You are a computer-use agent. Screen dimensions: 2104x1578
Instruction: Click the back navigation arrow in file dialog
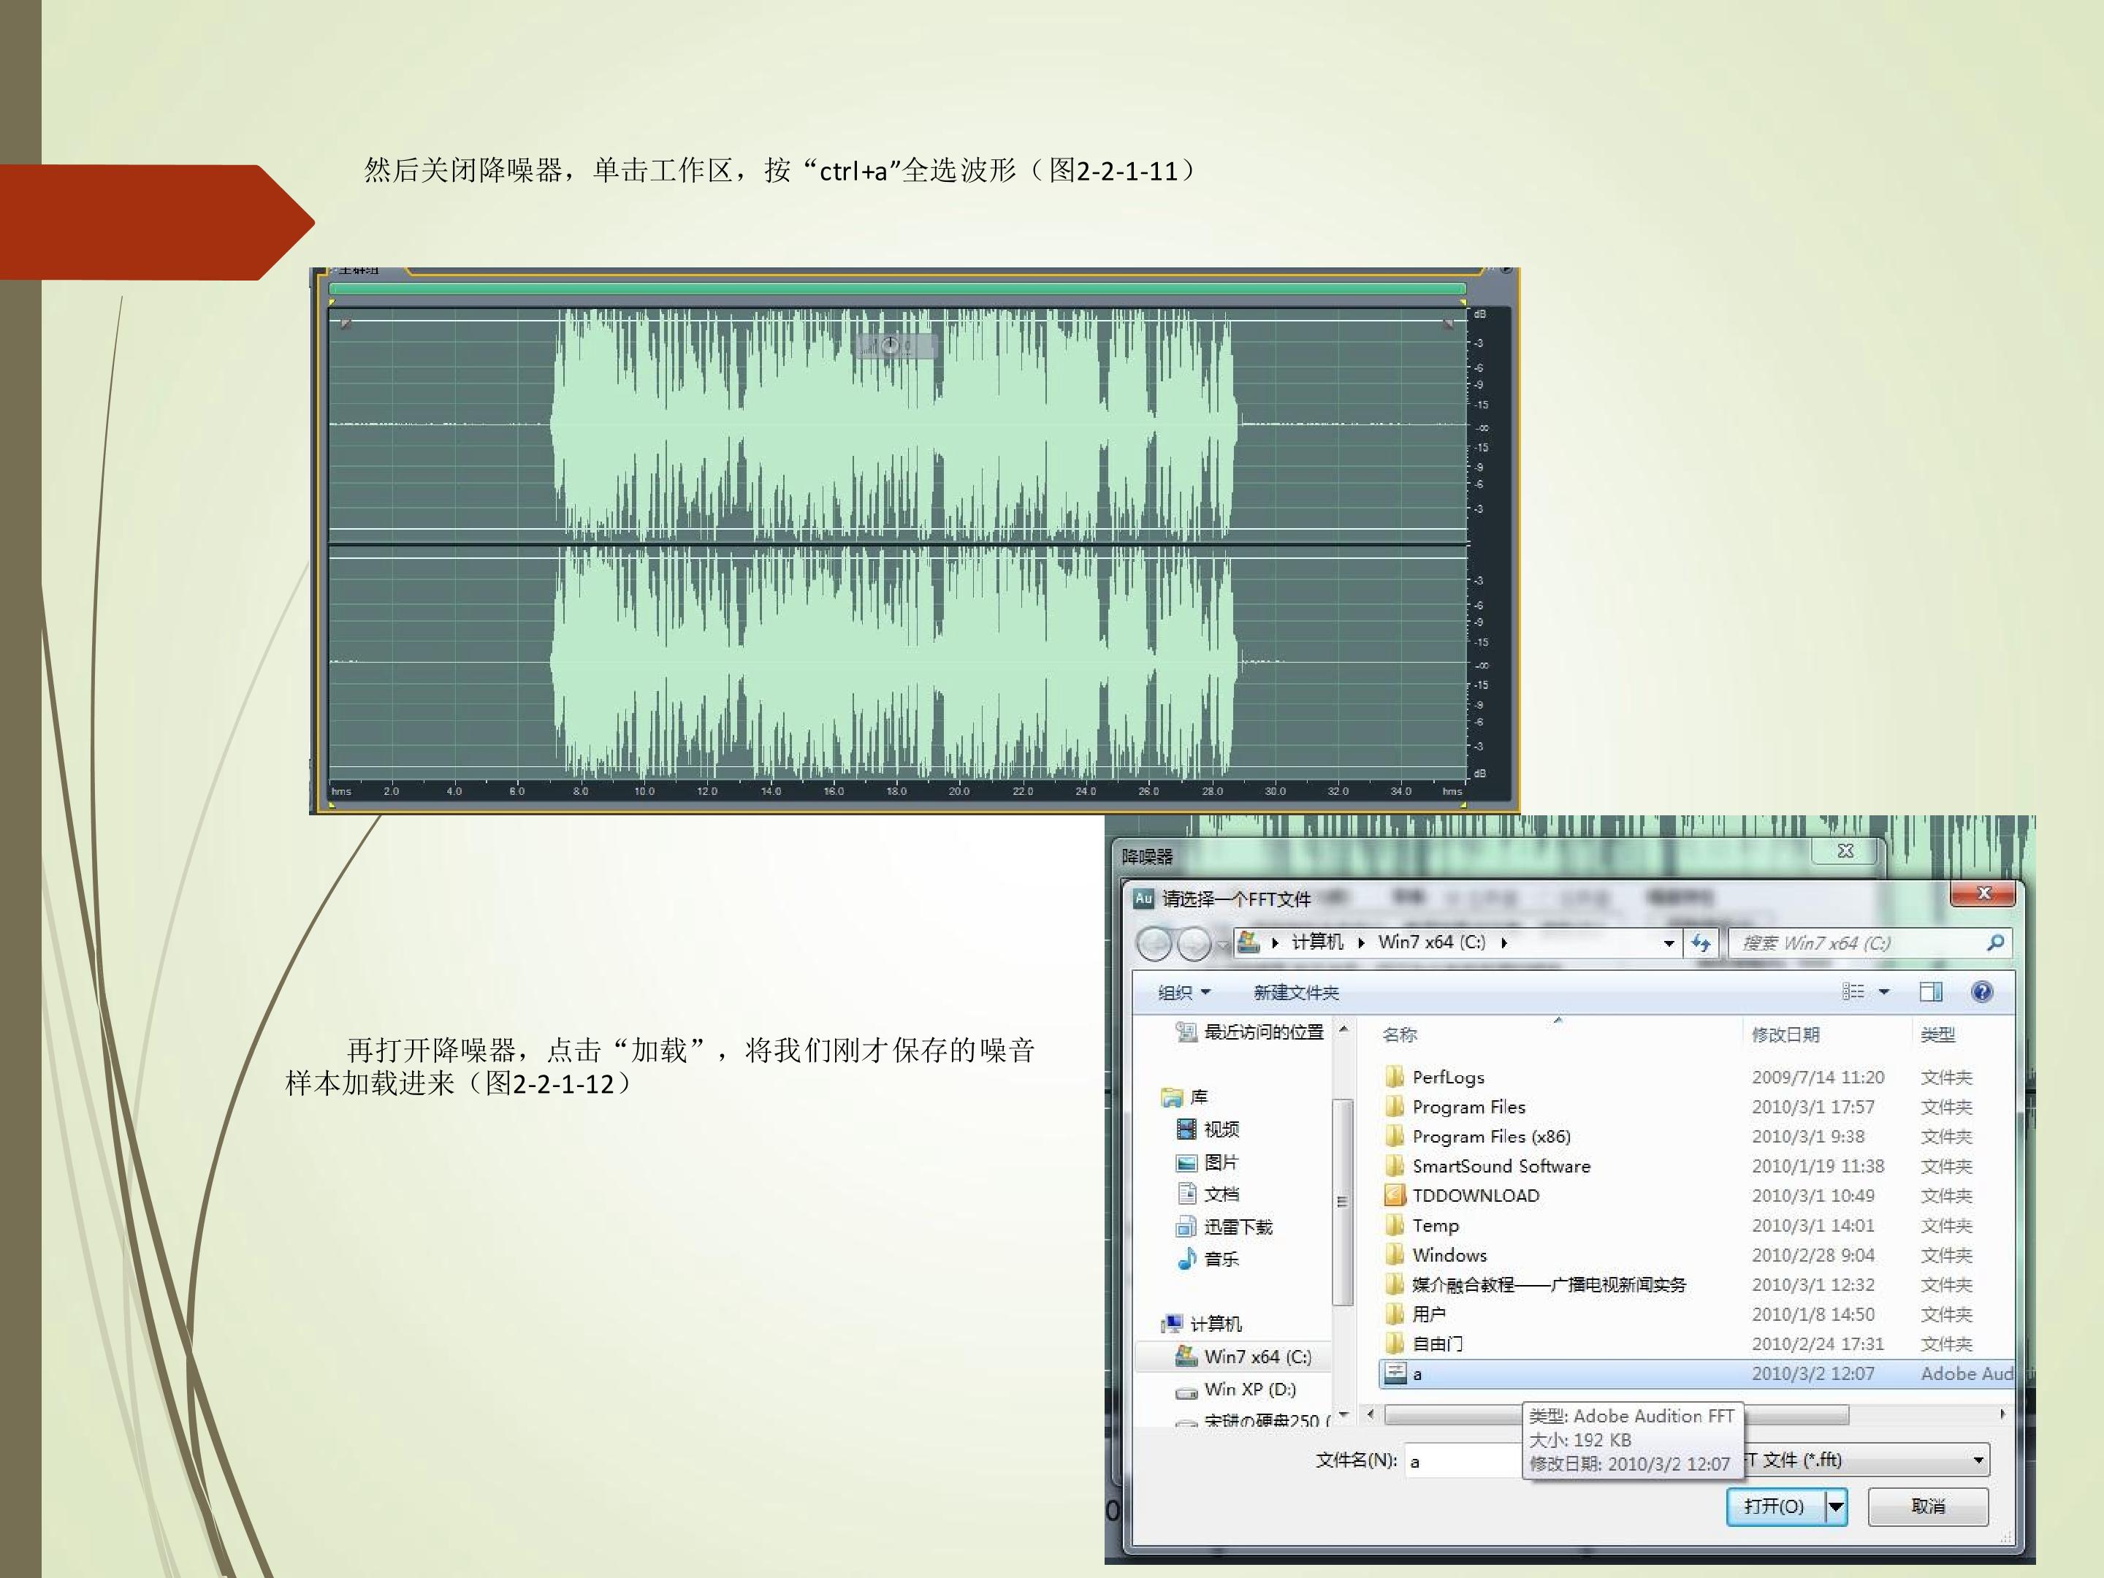point(1154,944)
